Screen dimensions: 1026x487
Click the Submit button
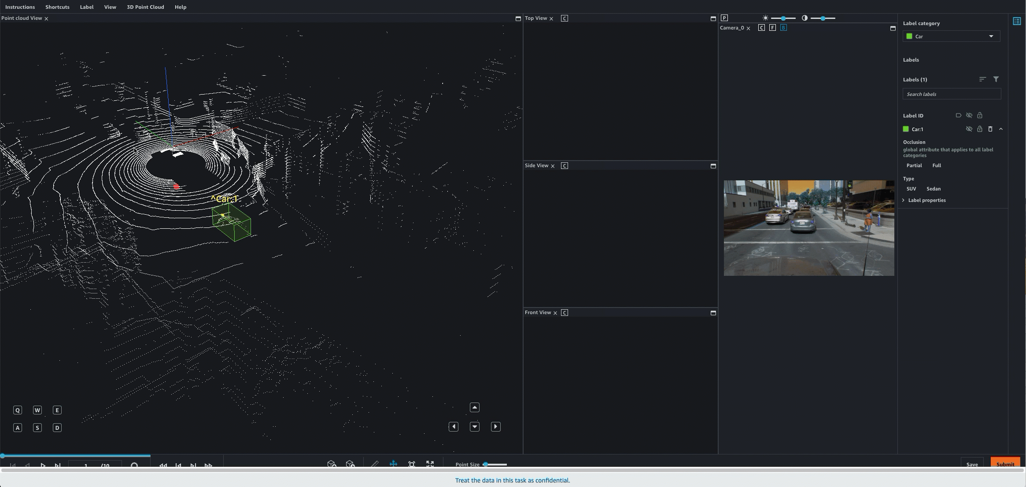(x=1004, y=465)
